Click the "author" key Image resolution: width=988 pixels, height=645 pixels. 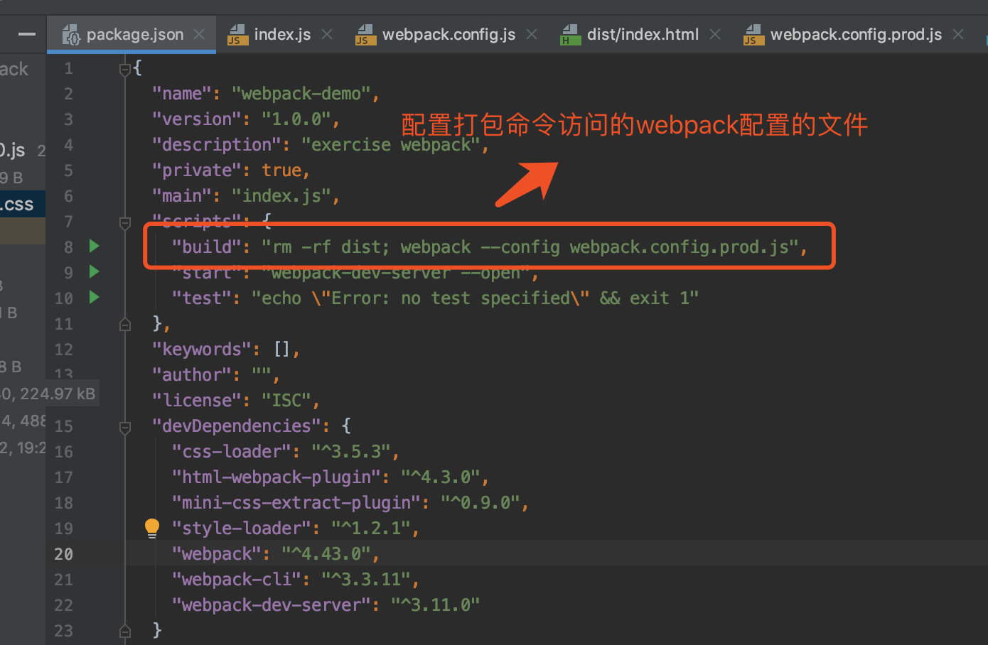192,375
